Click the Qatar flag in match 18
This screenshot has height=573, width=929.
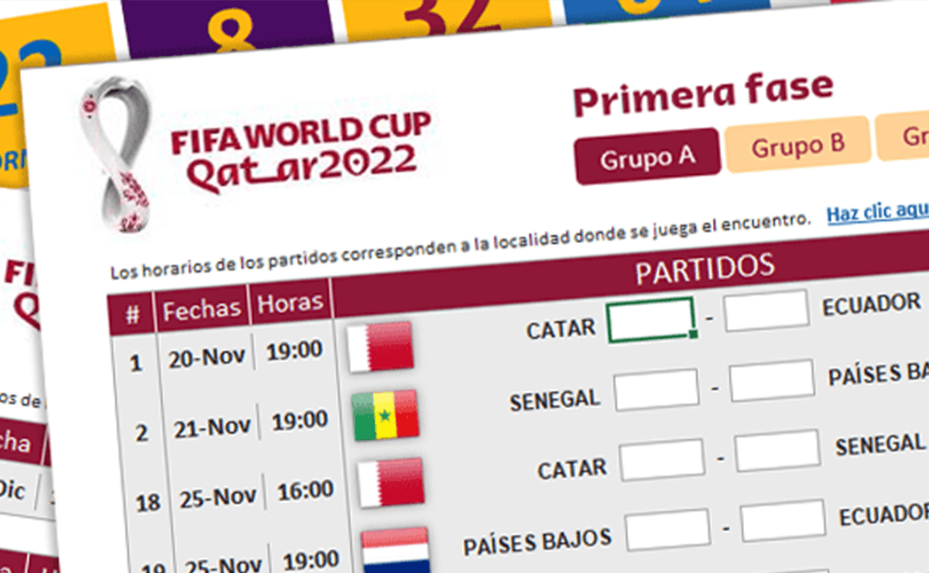391,482
